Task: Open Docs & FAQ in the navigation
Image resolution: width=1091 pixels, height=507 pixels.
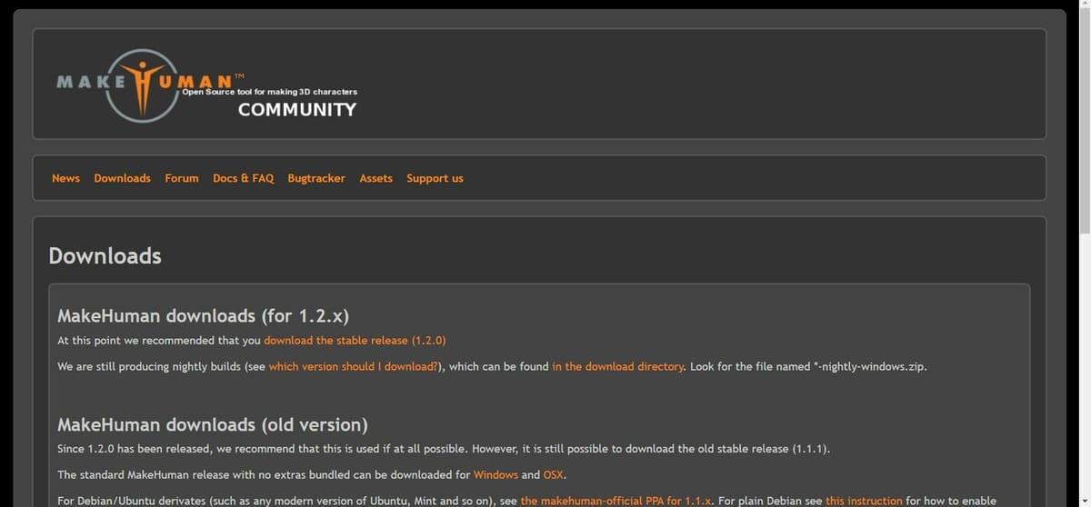Action: tap(243, 178)
